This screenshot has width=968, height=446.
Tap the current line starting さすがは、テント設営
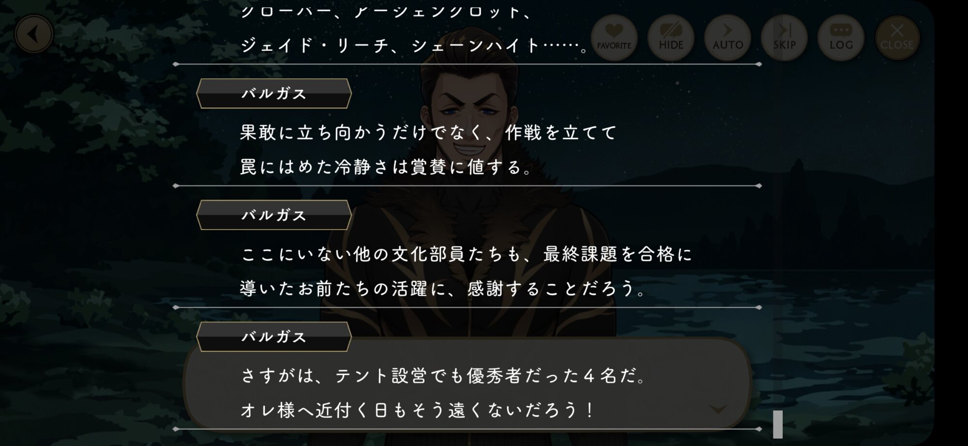(443, 375)
